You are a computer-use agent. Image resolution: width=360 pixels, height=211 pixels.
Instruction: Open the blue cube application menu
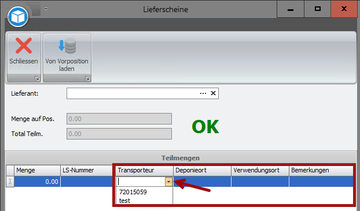18,17
